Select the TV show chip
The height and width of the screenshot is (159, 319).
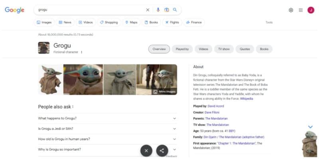pyautogui.click(x=224, y=49)
